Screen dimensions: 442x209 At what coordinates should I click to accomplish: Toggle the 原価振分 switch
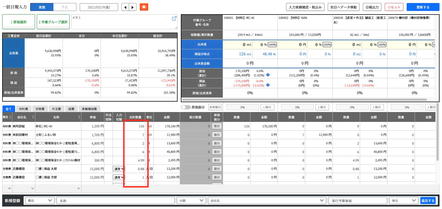[x=186, y=107]
